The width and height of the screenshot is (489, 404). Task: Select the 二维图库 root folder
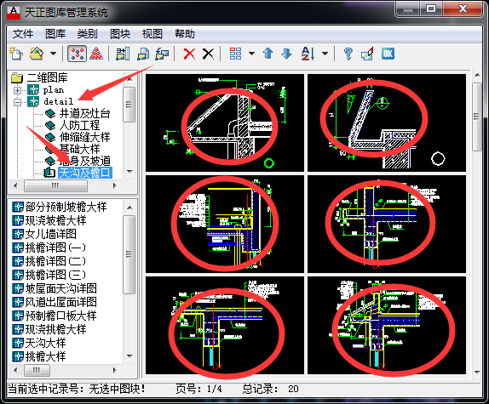(47, 77)
